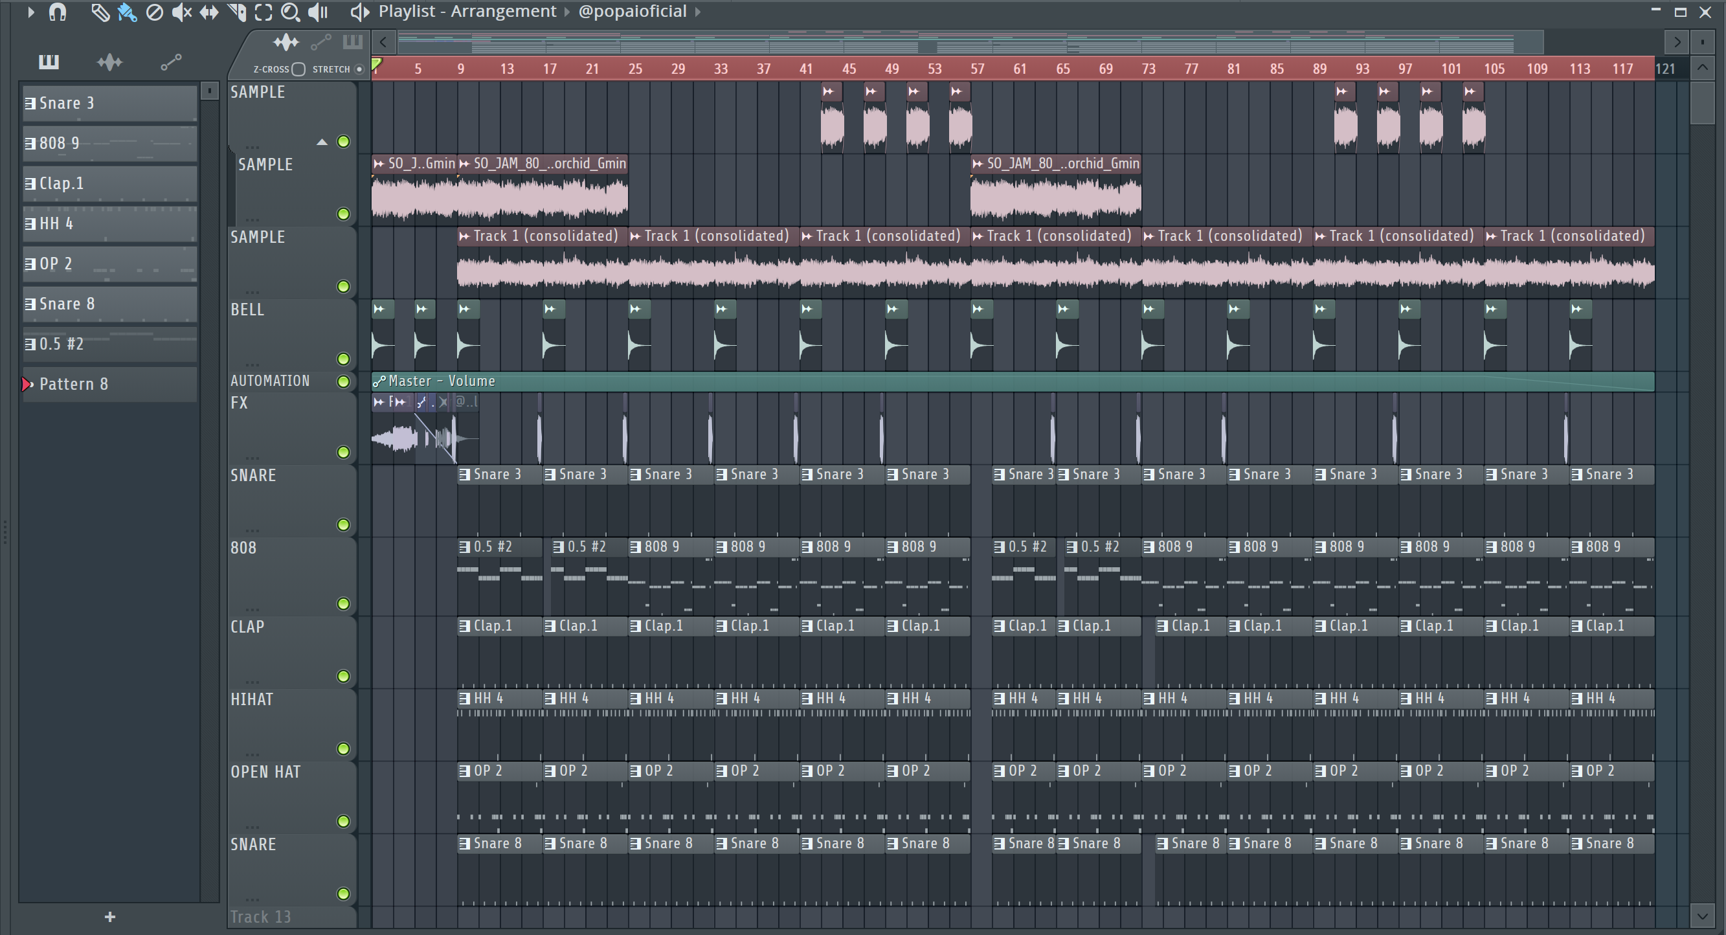Select the Delete tool circle-slash icon
The width and height of the screenshot is (1726, 935).
(154, 12)
